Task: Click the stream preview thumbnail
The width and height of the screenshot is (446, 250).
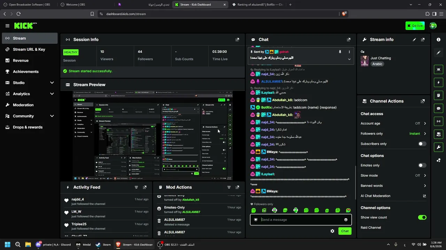Action: pos(153,136)
